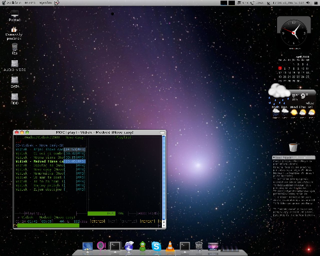The height and width of the screenshot is (256, 320).
Task: Select the highlighted Medved track in playlist
Action: pos(51,161)
